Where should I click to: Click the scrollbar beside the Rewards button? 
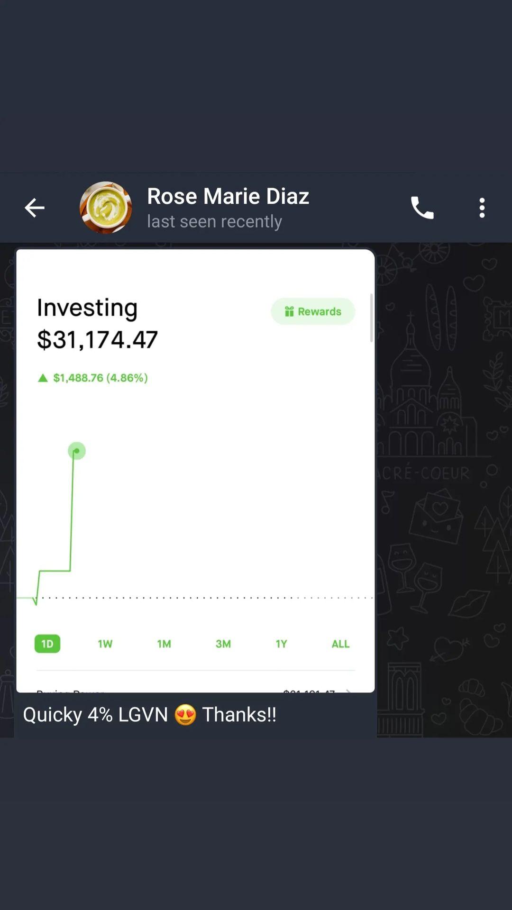coord(371,318)
